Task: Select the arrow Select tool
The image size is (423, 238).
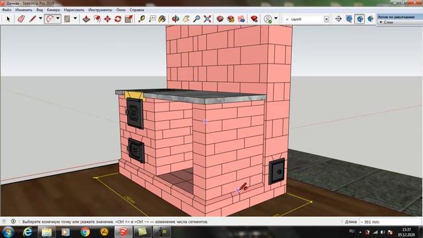Action: coord(8,19)
